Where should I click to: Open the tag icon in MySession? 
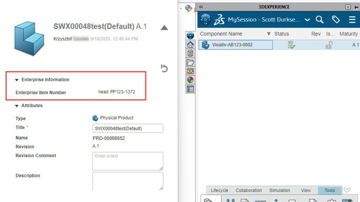pos(336,20)
